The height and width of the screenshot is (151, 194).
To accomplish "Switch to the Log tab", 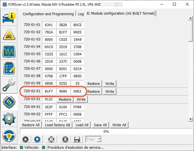I will tap(81, 14).
